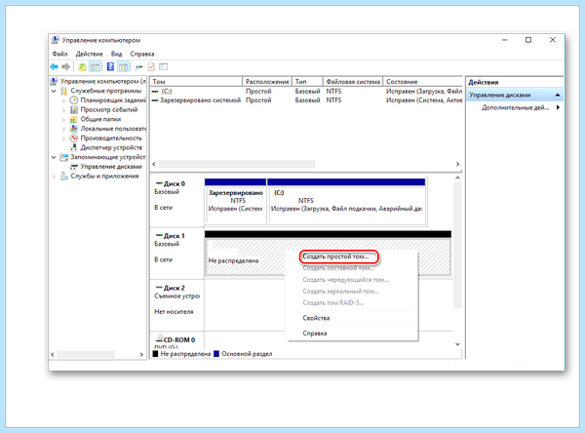Viewport: 585px width, 433px height.
Task: Click the Просмотр событий icon
Action: click(x=74, y=109)
